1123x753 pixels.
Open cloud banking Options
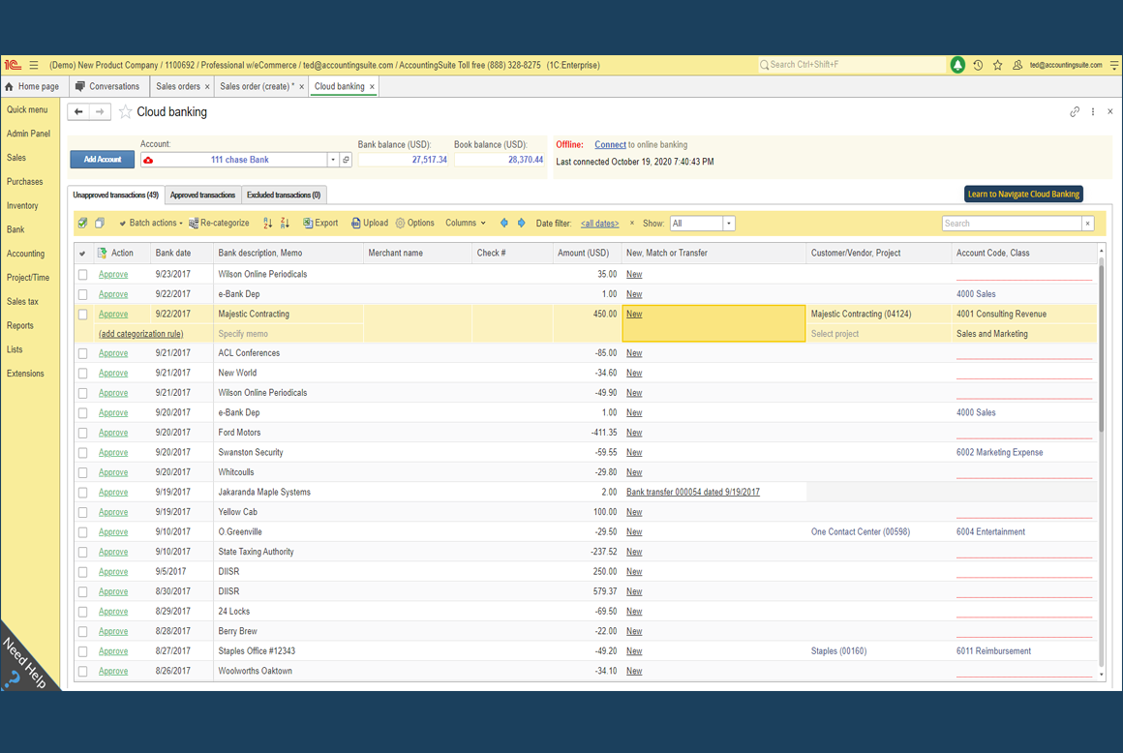pos(414,224)
